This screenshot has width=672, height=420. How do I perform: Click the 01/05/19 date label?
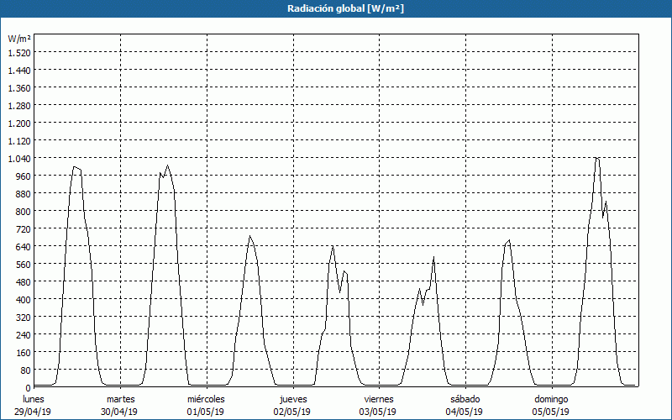pos(206,412)
